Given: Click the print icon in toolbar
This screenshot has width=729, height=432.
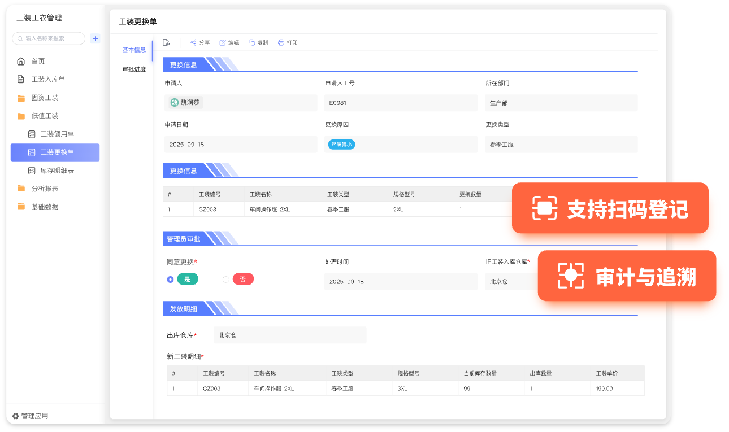Looking at the screenshot, I should point(281,42).
